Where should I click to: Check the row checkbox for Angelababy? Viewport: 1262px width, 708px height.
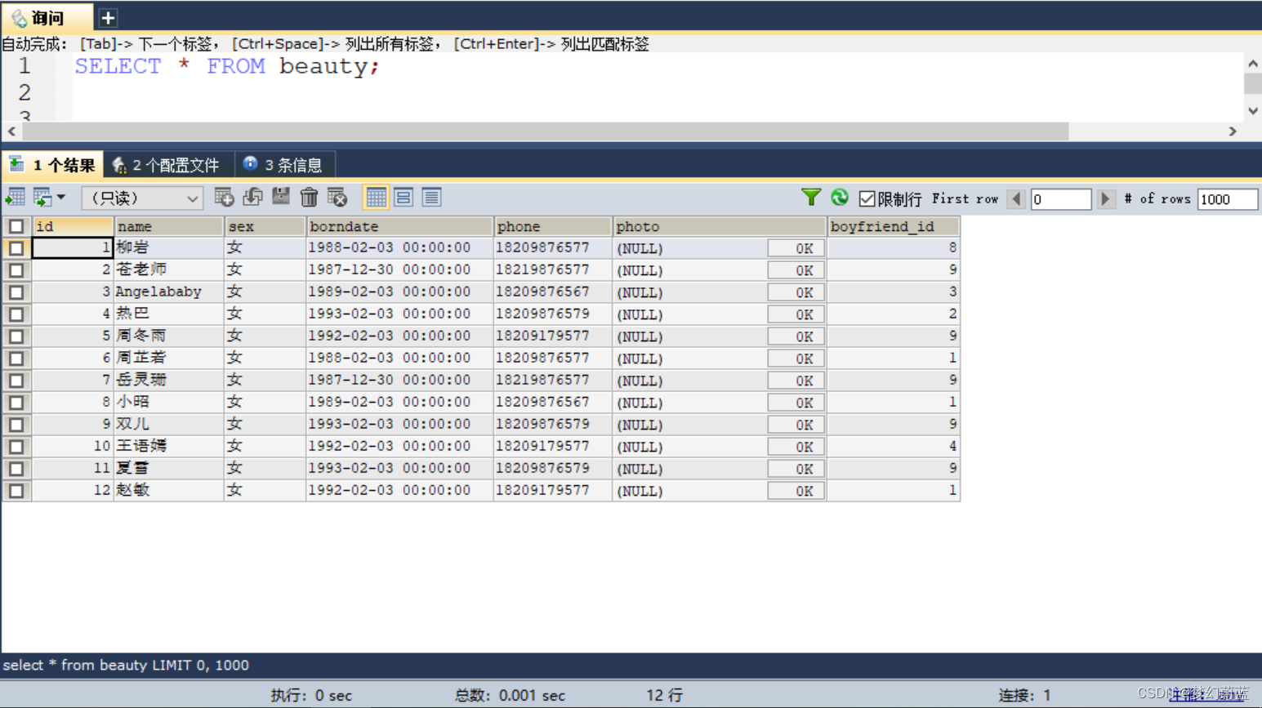17,292
